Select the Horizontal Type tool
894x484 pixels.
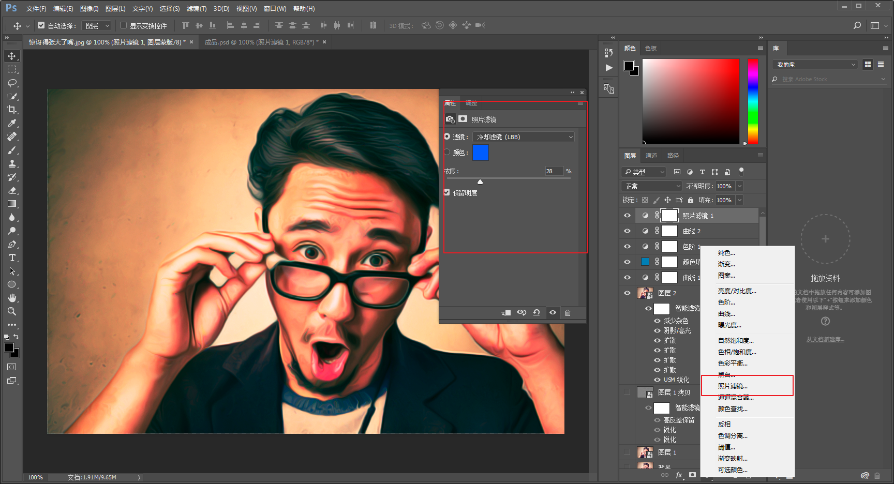(12, 258)
